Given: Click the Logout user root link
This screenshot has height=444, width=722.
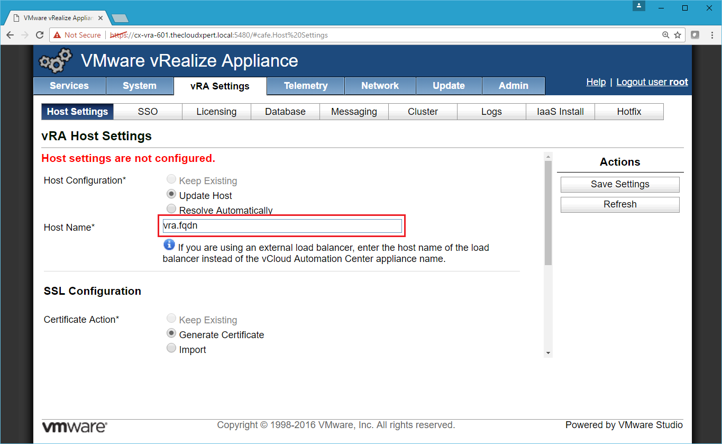Looking at the screenshot, I should click(652, 82).
